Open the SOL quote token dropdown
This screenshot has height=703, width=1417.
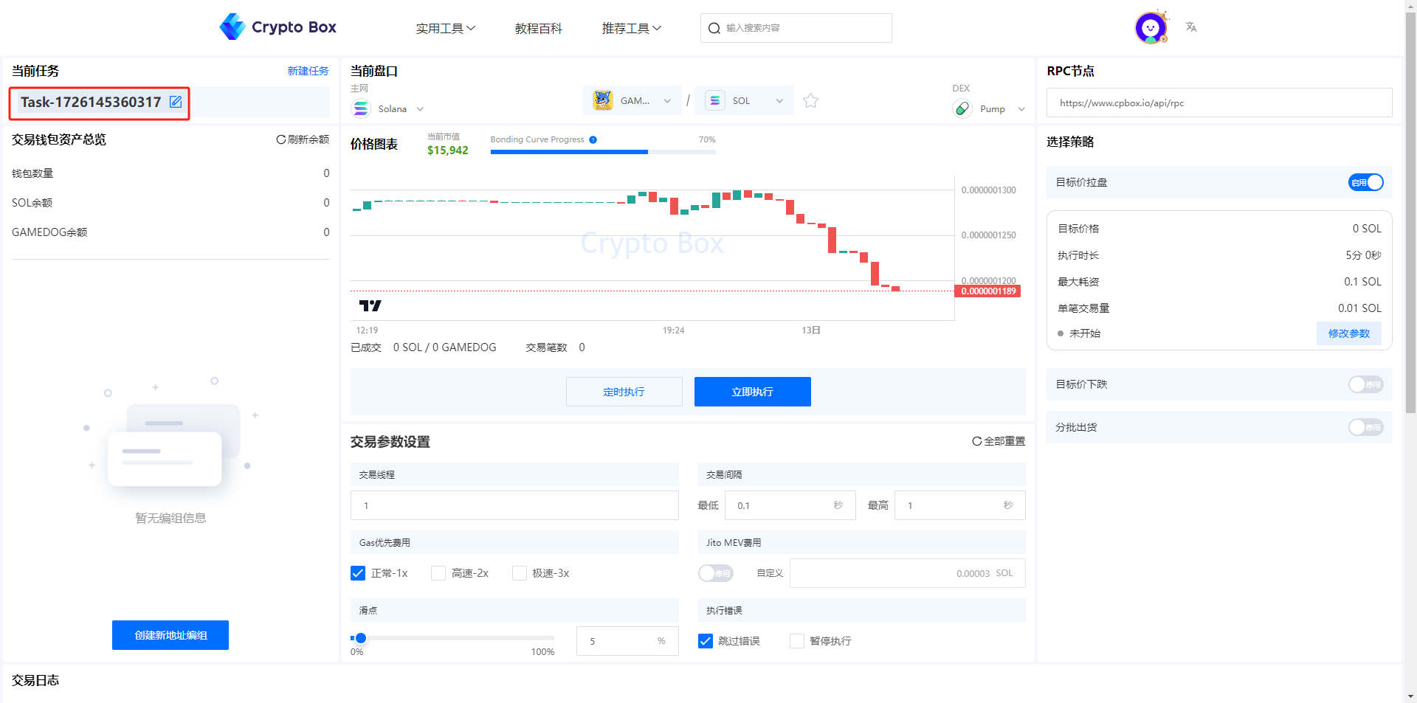(744, 100)
